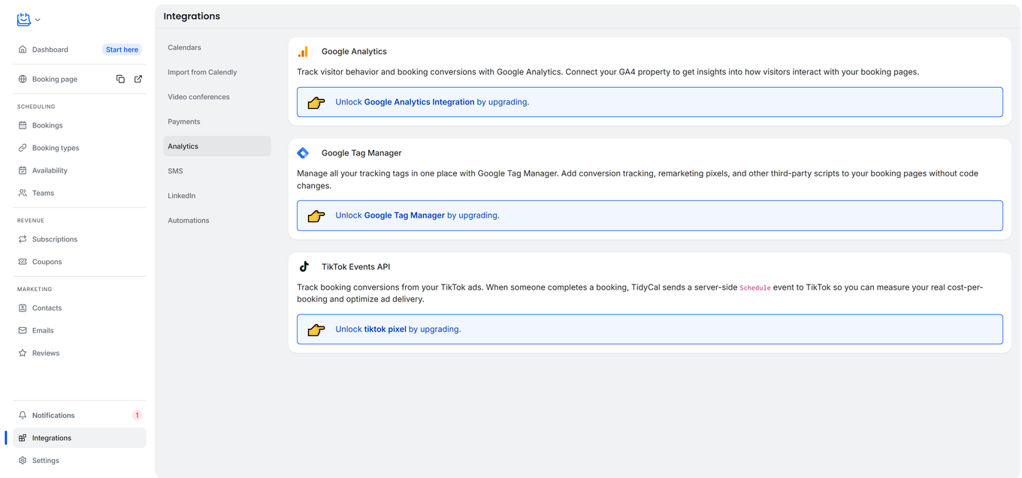Click the TikTok Events API card title
This screenshot has width=1022, height=478.
[x=355, y=267]
